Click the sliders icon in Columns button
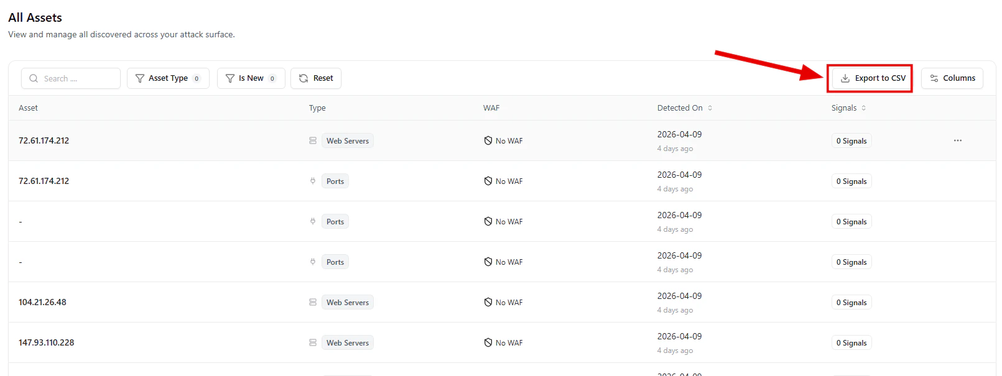Viewport: 1002px width, 376px height. click(x=934, y=78)
